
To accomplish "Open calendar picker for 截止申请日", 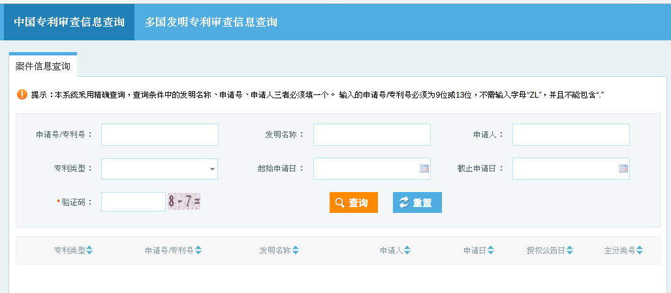I will pos(623,168).
